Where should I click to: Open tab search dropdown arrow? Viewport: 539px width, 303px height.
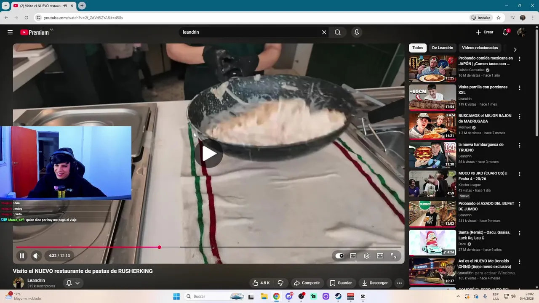5,5
